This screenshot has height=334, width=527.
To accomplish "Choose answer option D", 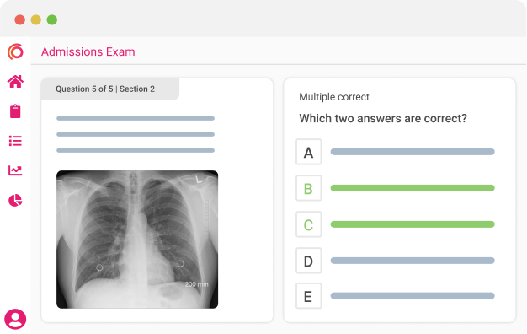I will click(x=308, y=261).
